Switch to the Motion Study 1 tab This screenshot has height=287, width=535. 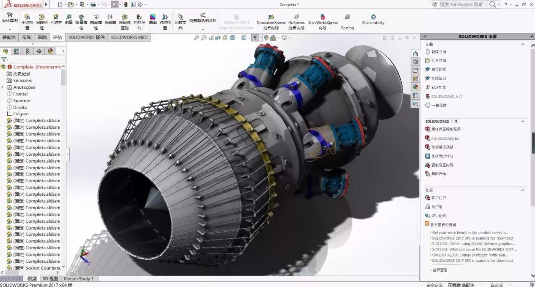(x=78, y=279)
